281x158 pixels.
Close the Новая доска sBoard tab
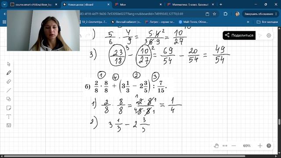pyautogui.click(x=108, y=4)
